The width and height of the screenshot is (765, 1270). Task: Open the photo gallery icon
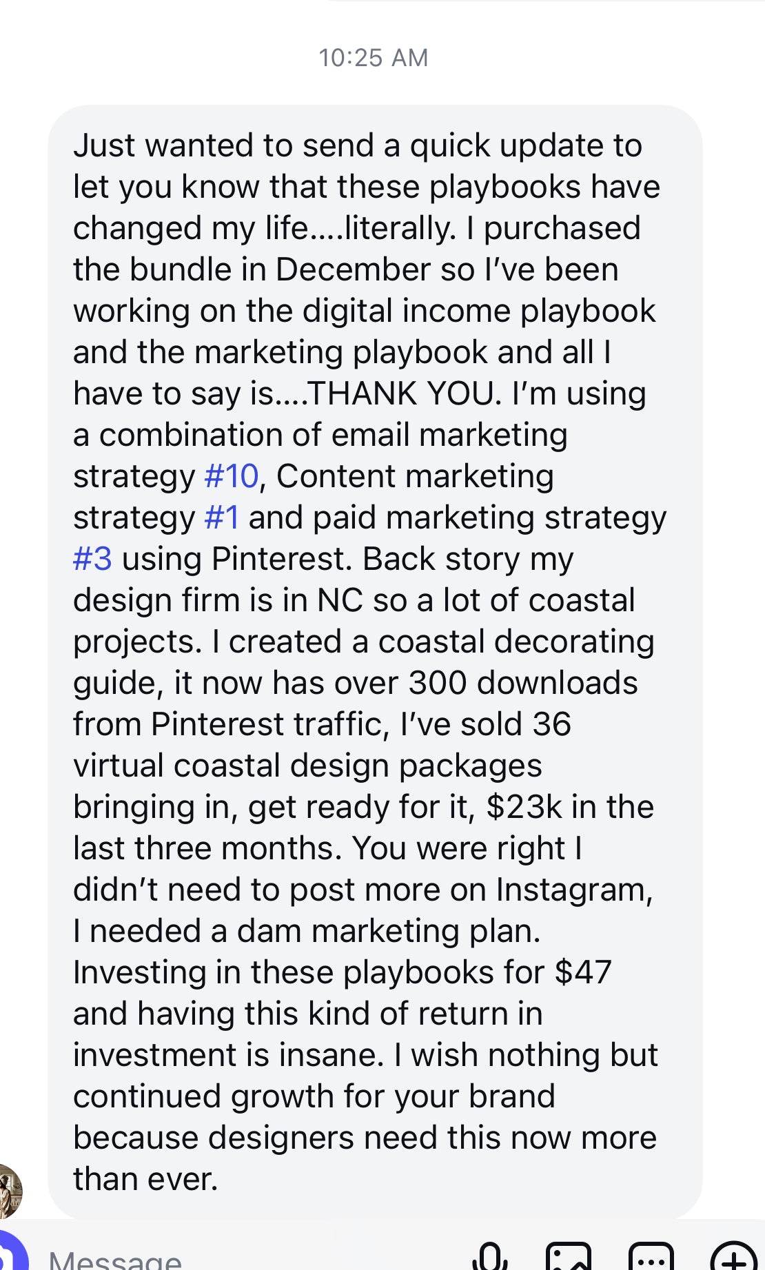[569, 1257]
